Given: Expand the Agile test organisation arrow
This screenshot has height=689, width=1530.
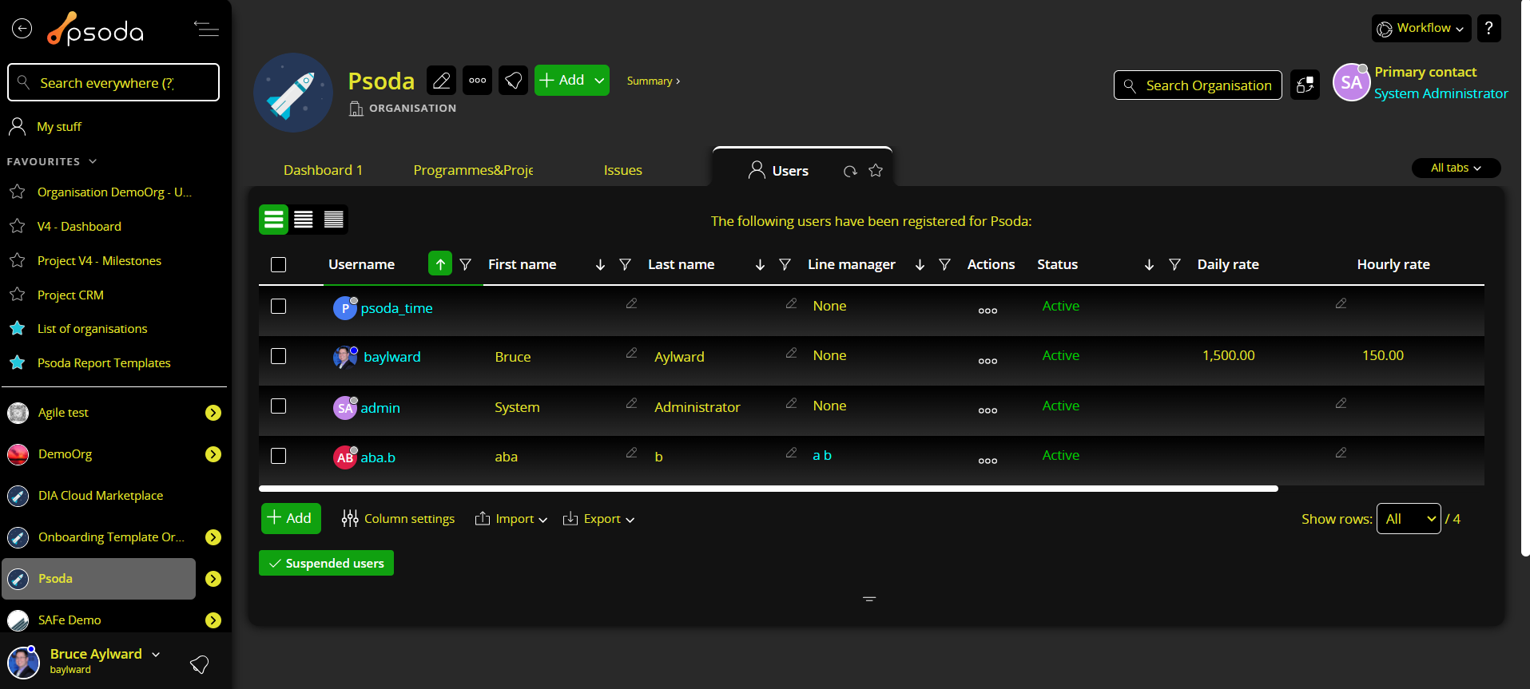Looking at the screenshot, I should (x=213, y=413).
